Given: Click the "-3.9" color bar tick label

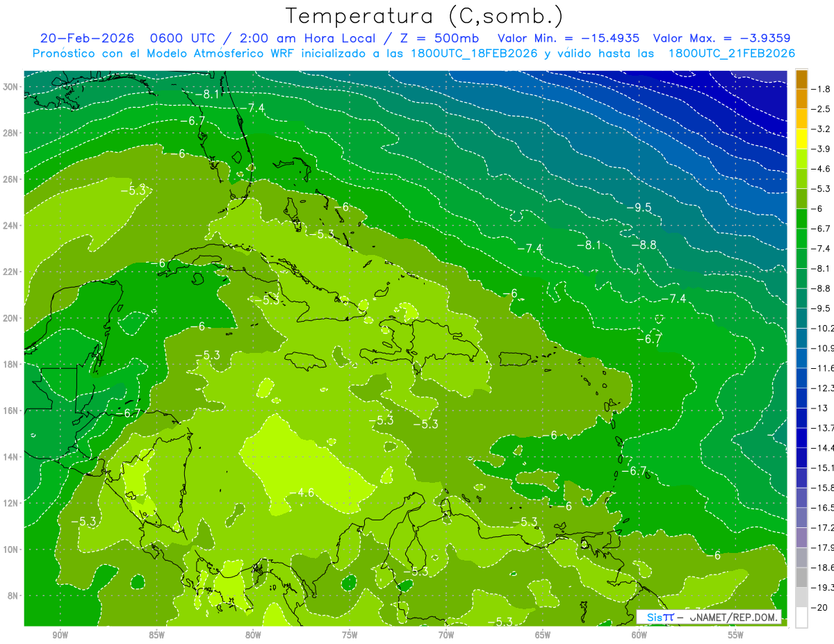Looking at the screenshot, I should pyautogui.click(x=821, y=149).
